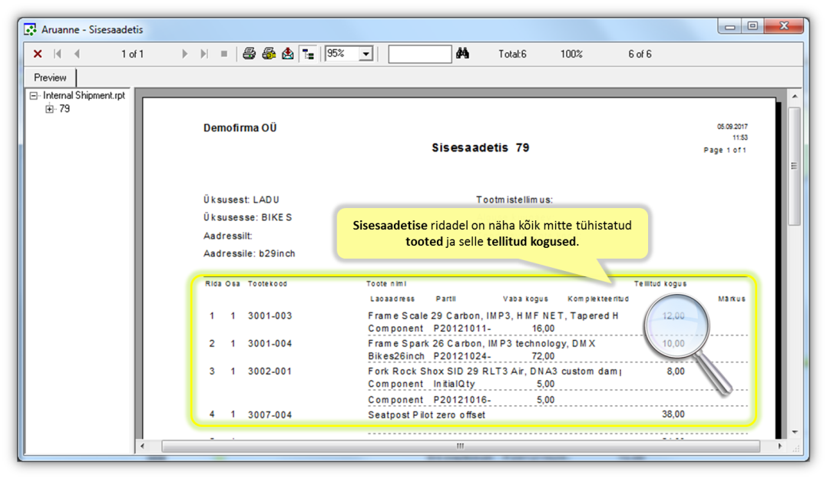Click the quantity 8,00
The width and height of the screenshot is (827, 479).
676,372
